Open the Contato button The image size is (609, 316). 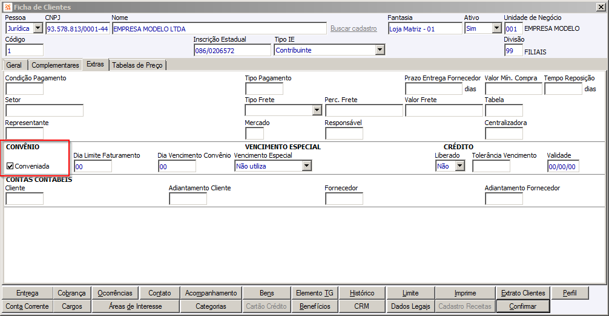[x=160, y=293]
